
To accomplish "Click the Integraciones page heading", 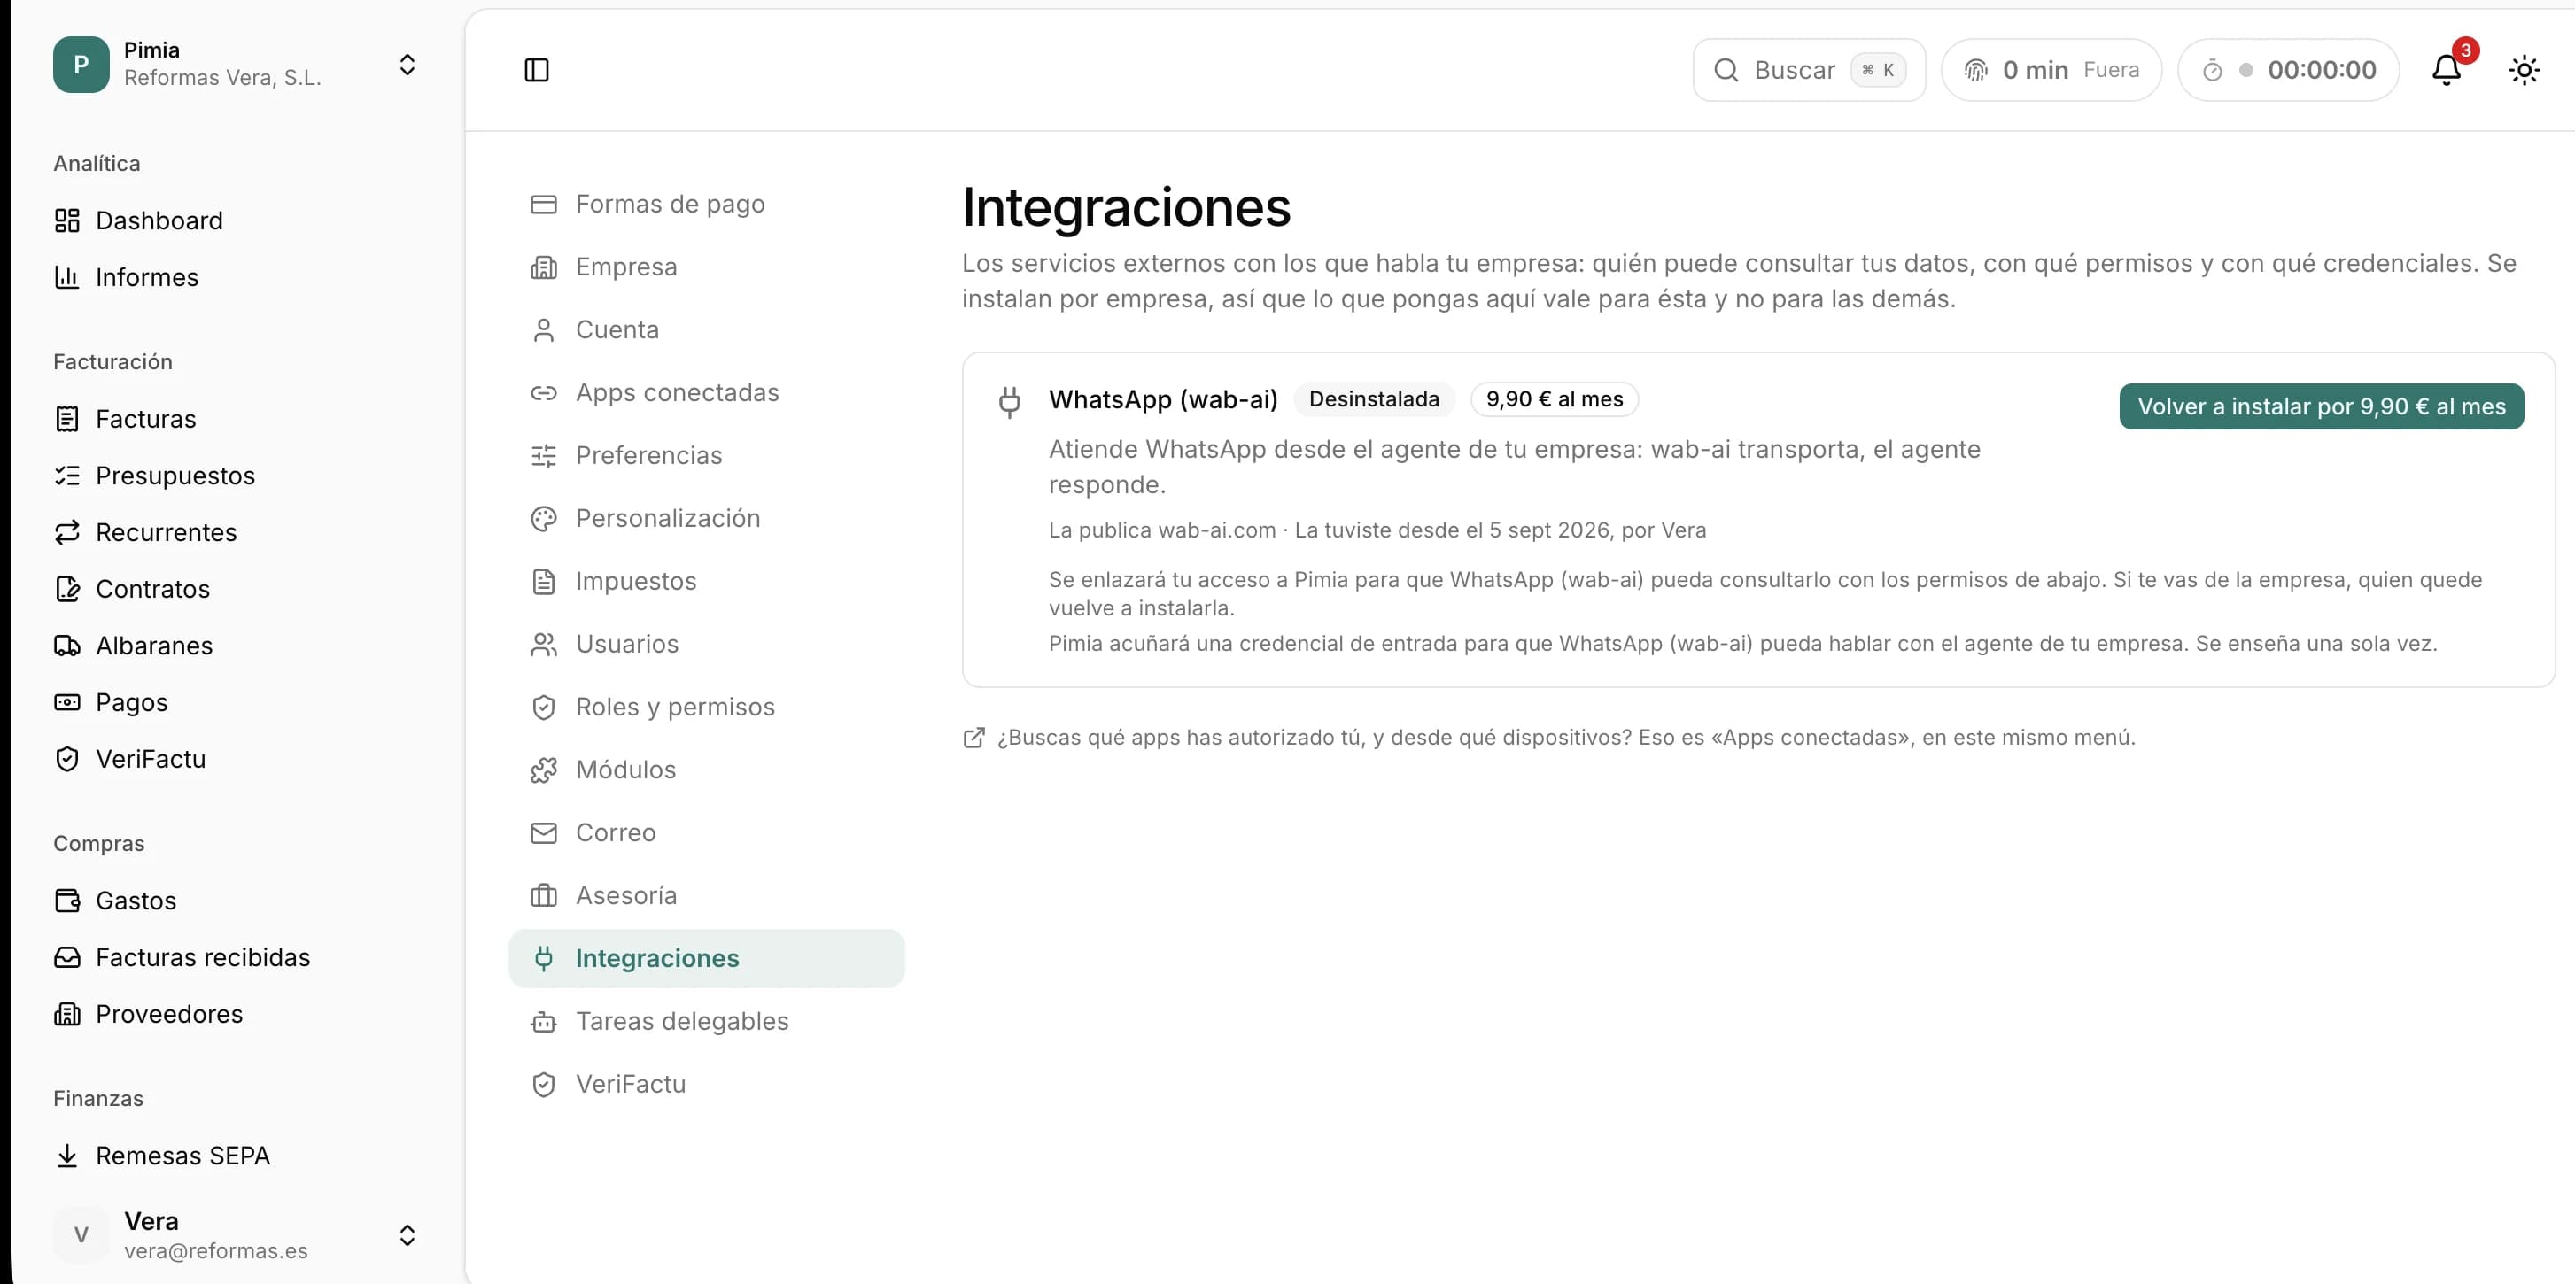I will point(1126,207).
